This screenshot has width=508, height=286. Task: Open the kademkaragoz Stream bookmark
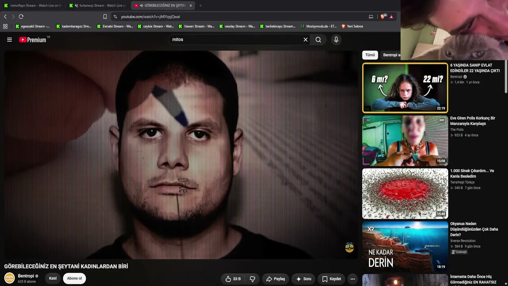(x=74, y=26)
